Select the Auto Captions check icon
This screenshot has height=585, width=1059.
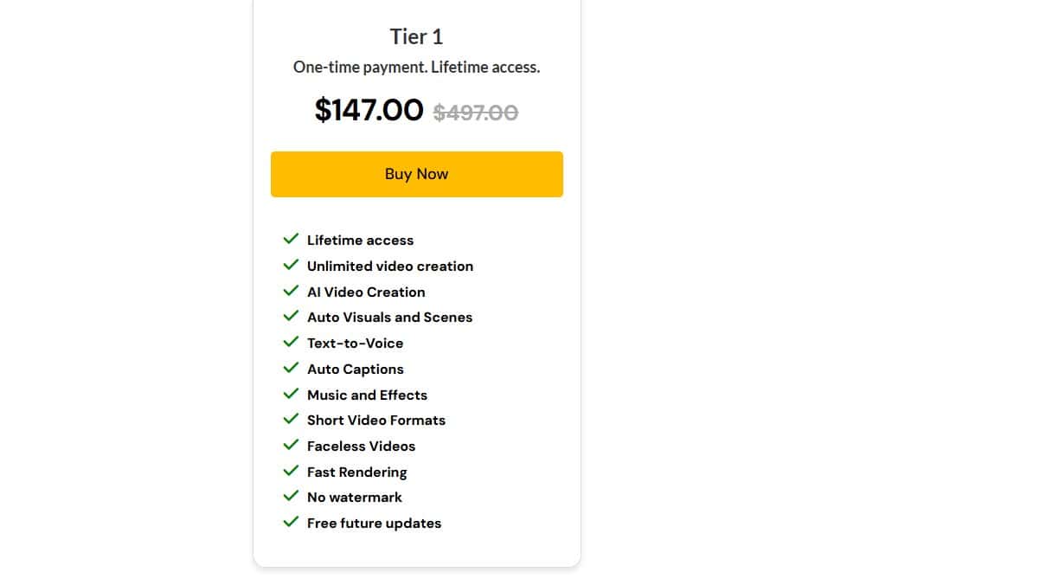click(x=292, y=368)
